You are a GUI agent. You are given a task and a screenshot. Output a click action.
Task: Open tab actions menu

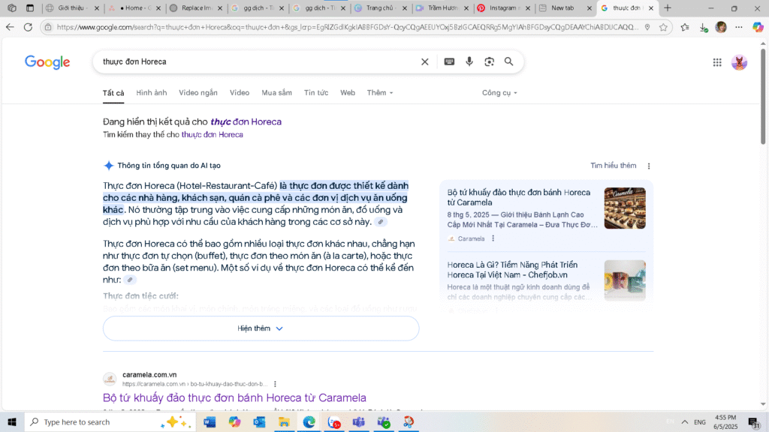(30, 7)
